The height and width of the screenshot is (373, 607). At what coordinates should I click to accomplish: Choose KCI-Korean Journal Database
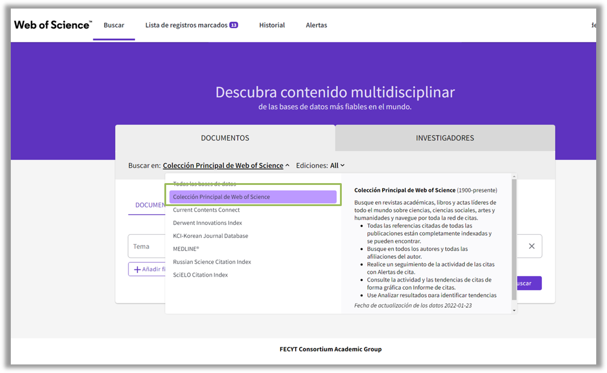tap(210, 236)
